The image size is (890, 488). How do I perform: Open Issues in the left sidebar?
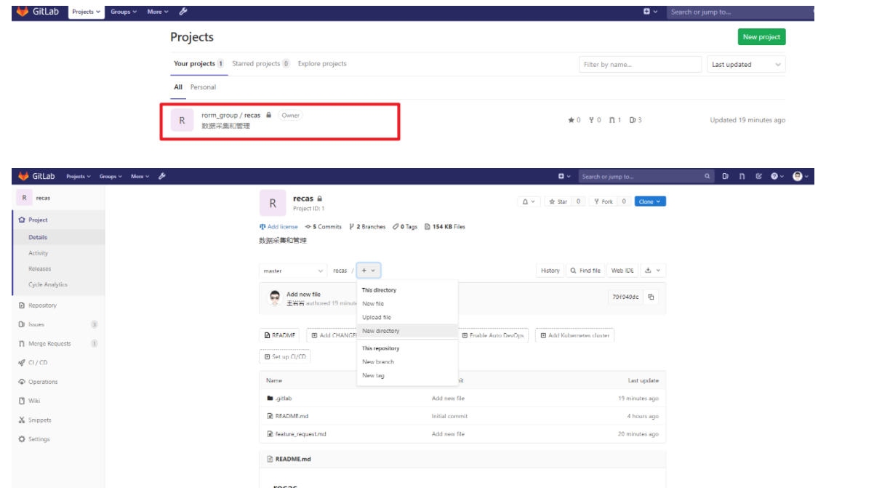click(58, 324)
